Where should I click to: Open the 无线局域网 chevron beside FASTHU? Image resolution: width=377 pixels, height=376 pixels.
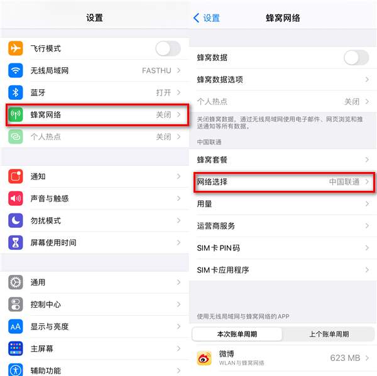178,70
